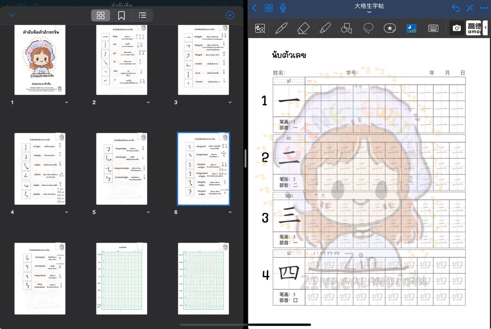Activate the Lasso selection tool
The height and width of the screenshot is (329, 491).
pyautogui.click(x=368, y=28)
